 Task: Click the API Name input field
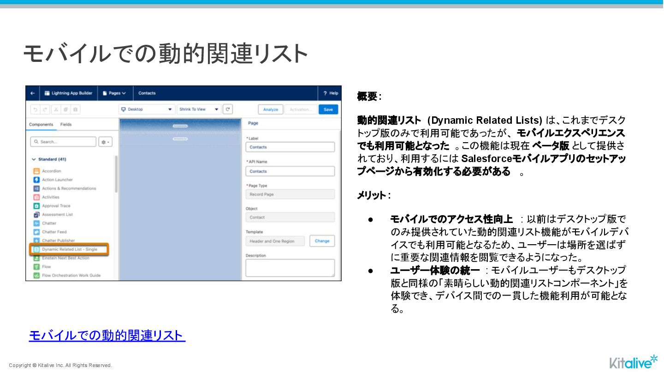(x=290, y=171)
